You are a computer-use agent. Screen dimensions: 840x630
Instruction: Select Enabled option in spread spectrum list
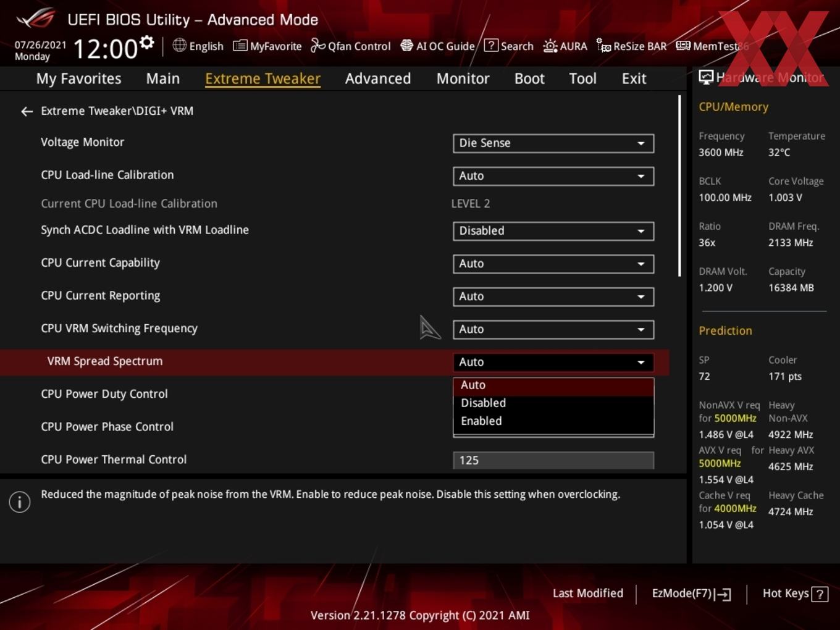(x=553, y=421)
